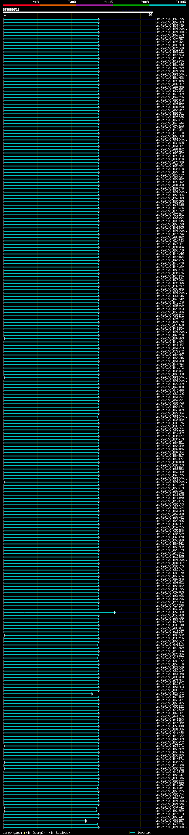Click UniRef100_B9SCW1 entry
Viewport: 189px width, 835px height.
pos(170,113)
